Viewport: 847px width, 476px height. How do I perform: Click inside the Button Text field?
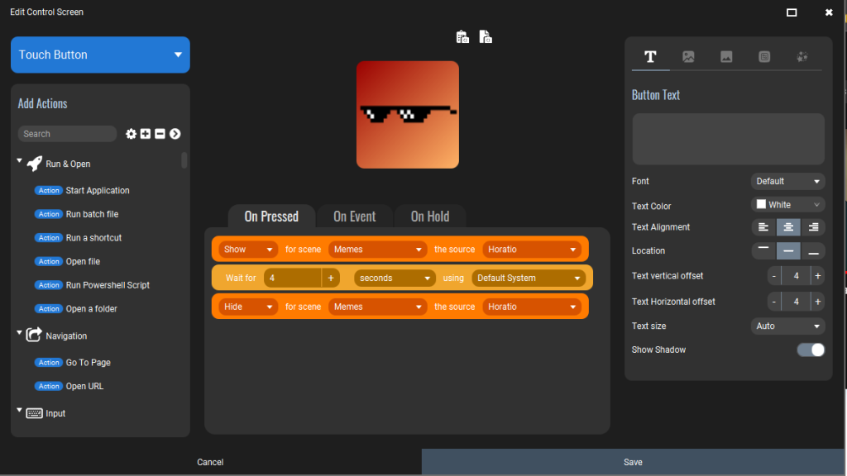pos(727,139)
